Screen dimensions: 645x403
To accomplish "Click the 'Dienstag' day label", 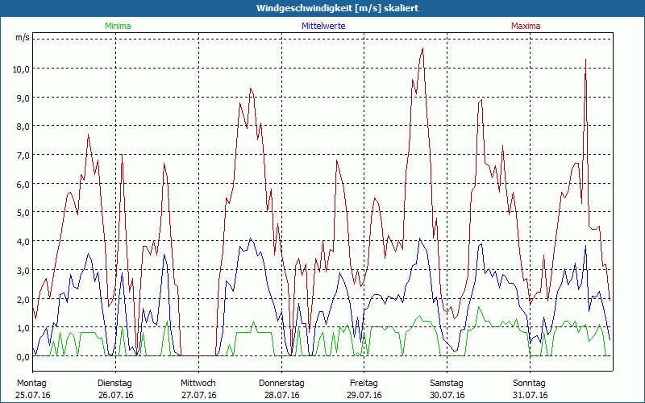I will (114, 384).
